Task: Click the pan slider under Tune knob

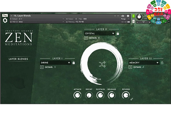Action: (x=144, y=22)
